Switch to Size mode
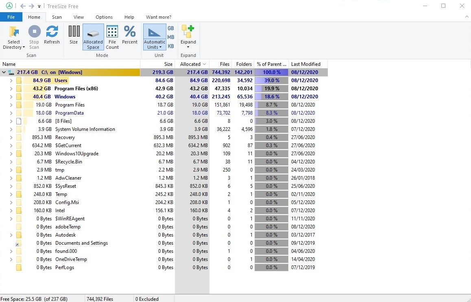471x302 pixels. [74, 35]
